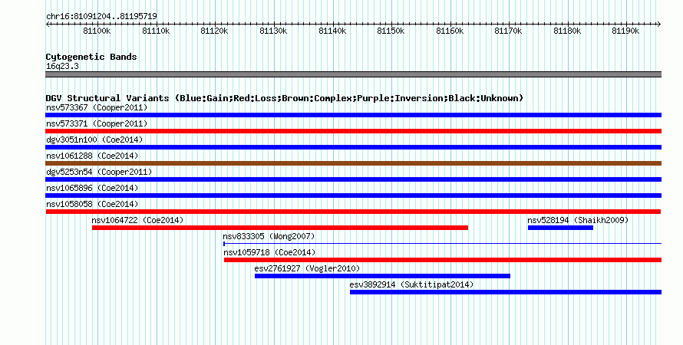Click the 81180k ruler tick label
This screenshot has width=683, height=345.
(567, 31)
